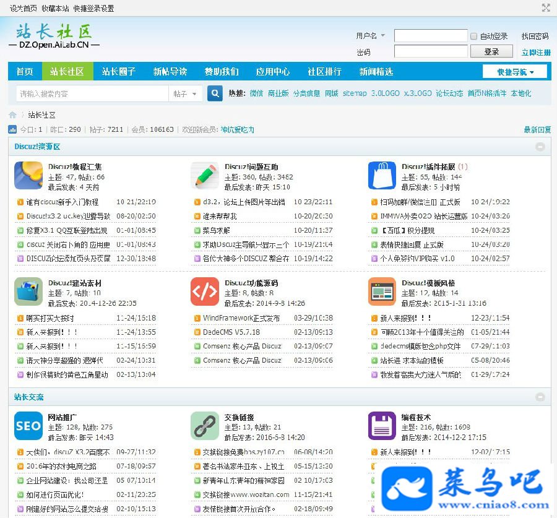Open the 修复X3.1 QQ互联登陆出现 thread
Image resolution: width=557 pixels, height=518 pixels.
coord(67,231)
